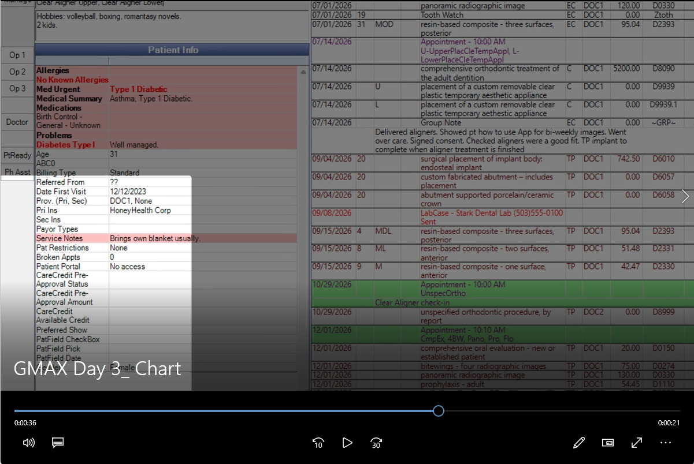Click the Doctor tab
Image resolution: width=694 pixels, height=464 pixels.
point(17,122)
